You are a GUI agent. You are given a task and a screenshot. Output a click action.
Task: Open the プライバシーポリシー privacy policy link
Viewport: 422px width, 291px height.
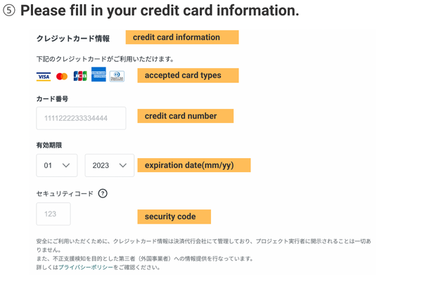click(86, 268)
